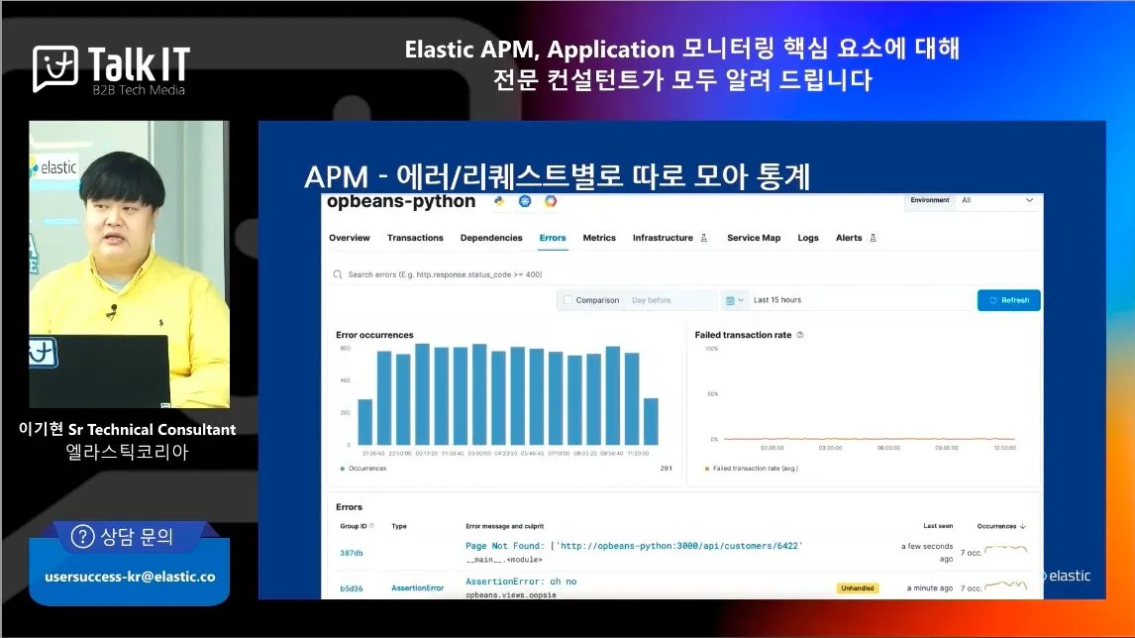
Task: Open the Dependencies tab
Action: (491, 238)
